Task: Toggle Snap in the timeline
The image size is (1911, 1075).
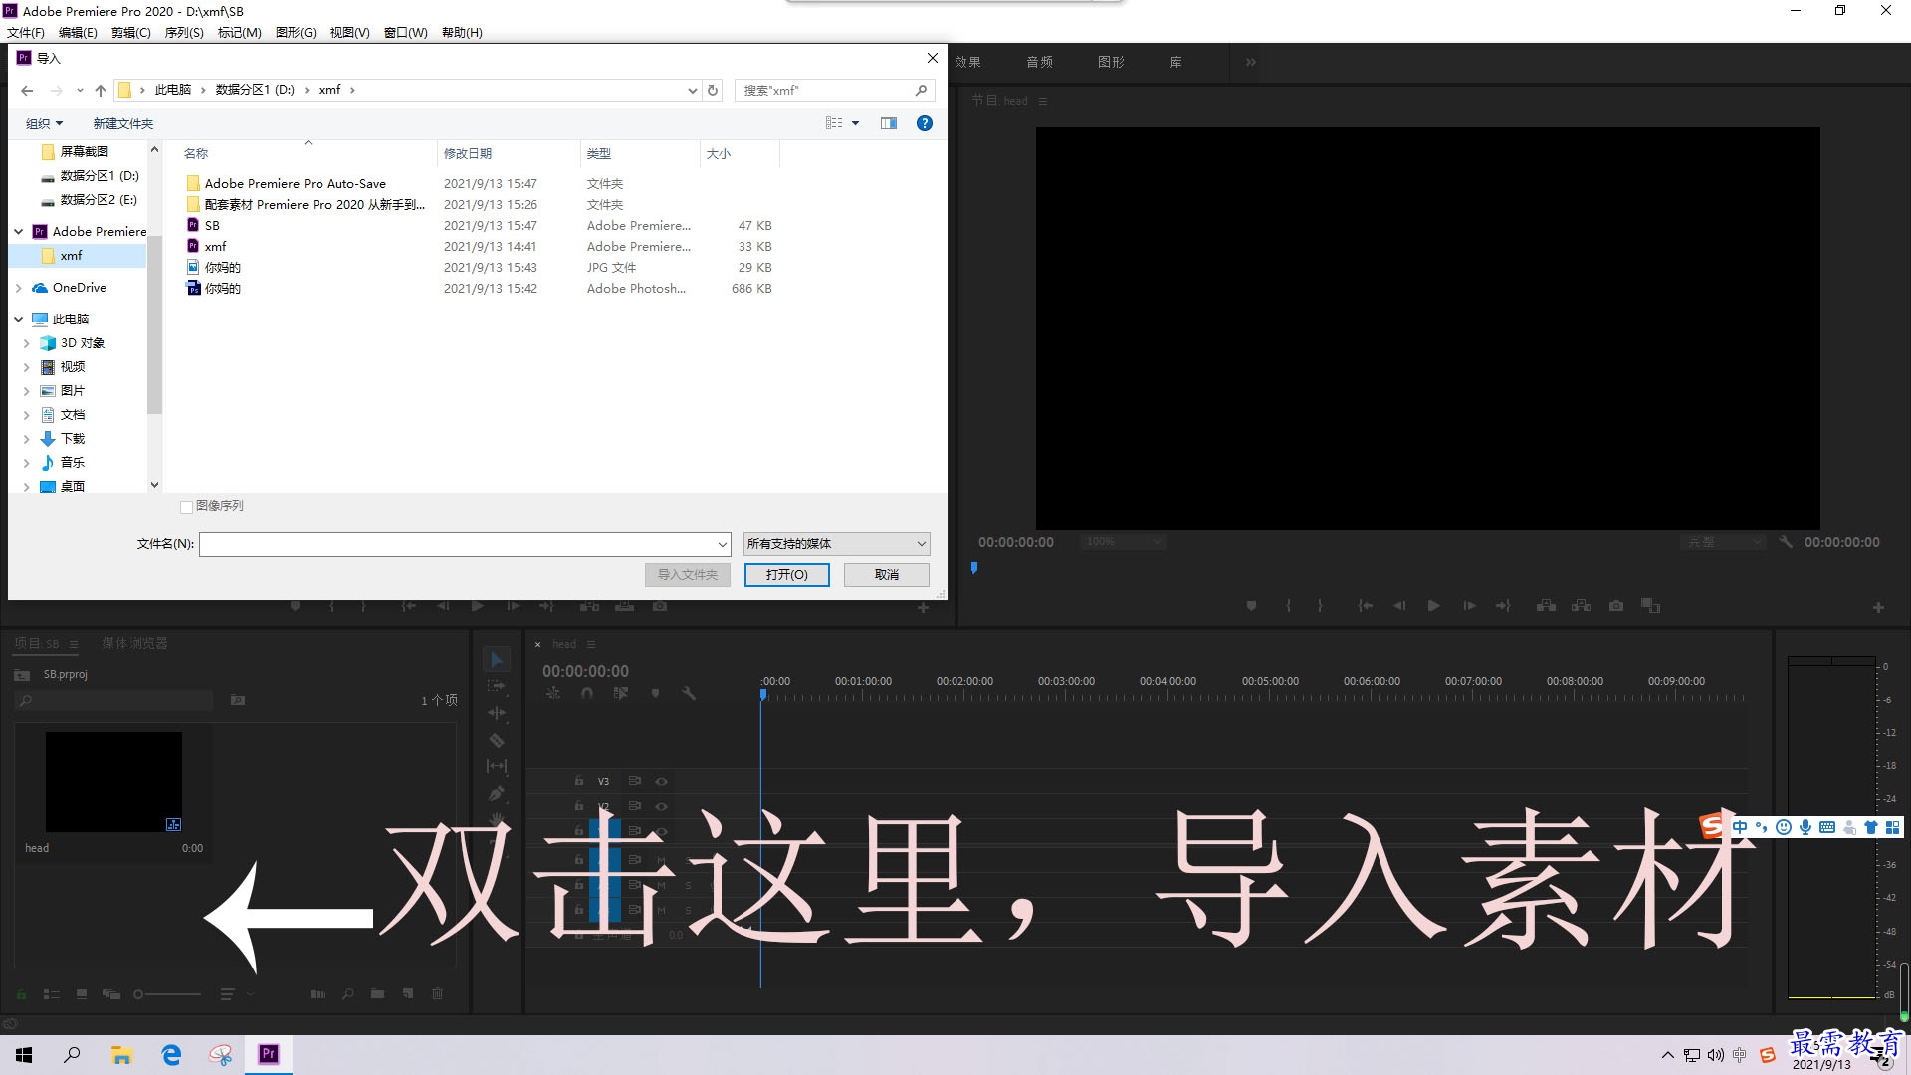Action: pos(587,693)
